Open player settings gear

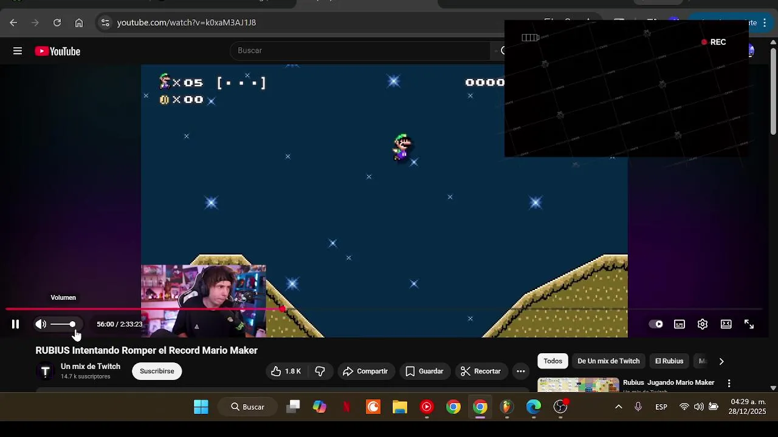click(x=703, y=324)
